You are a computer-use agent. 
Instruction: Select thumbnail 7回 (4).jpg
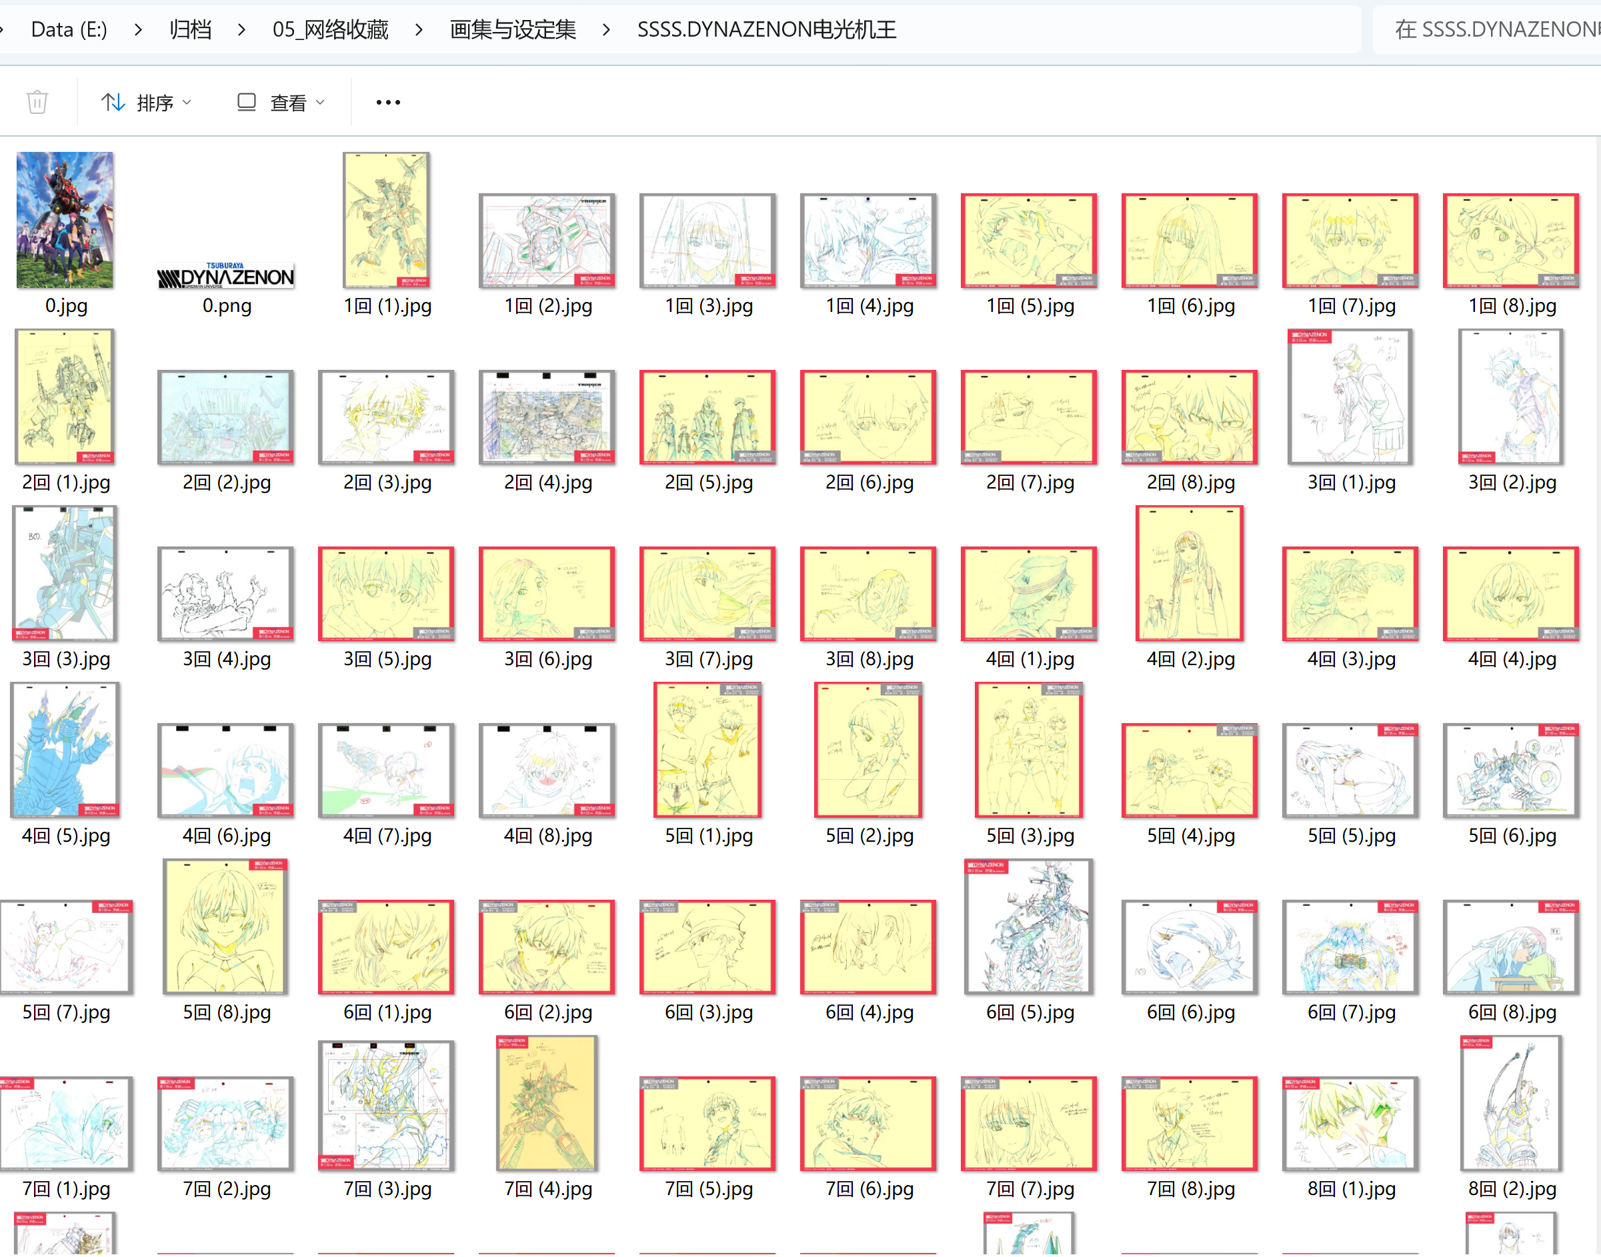[x=547, y=1103]
